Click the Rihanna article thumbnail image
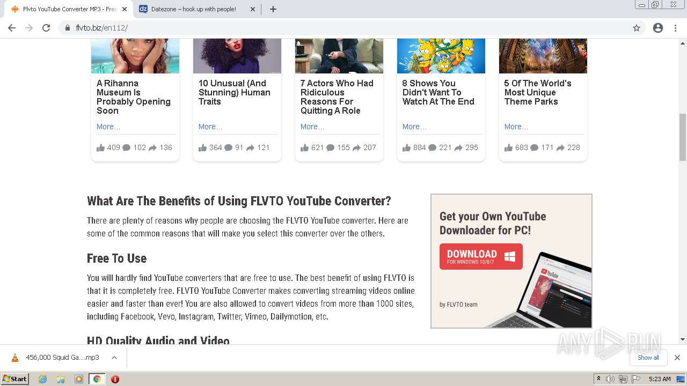The width and height of the screenshot is (687, 386). [x=135, y=56]
